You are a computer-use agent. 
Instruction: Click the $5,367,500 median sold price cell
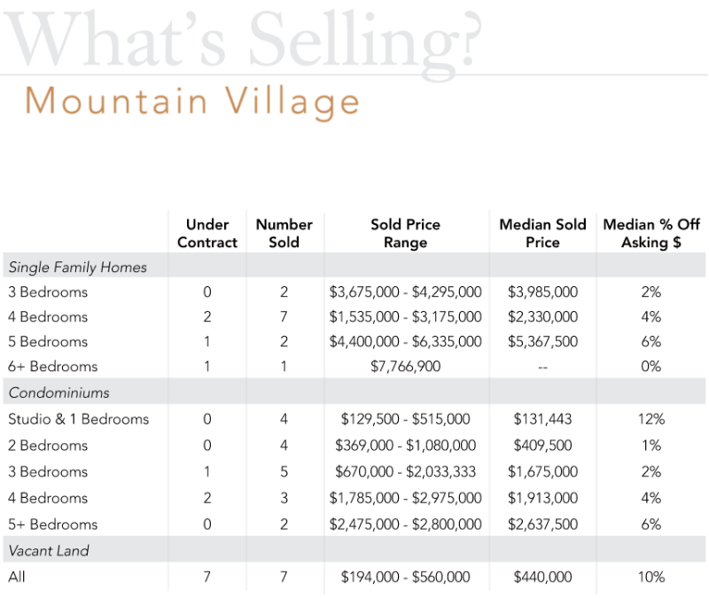pyautogui.click(x=542, y=341)
